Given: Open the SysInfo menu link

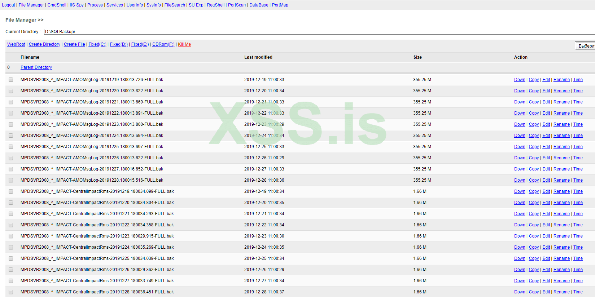Looking at the screenshot, I should [x=153, y=5].
